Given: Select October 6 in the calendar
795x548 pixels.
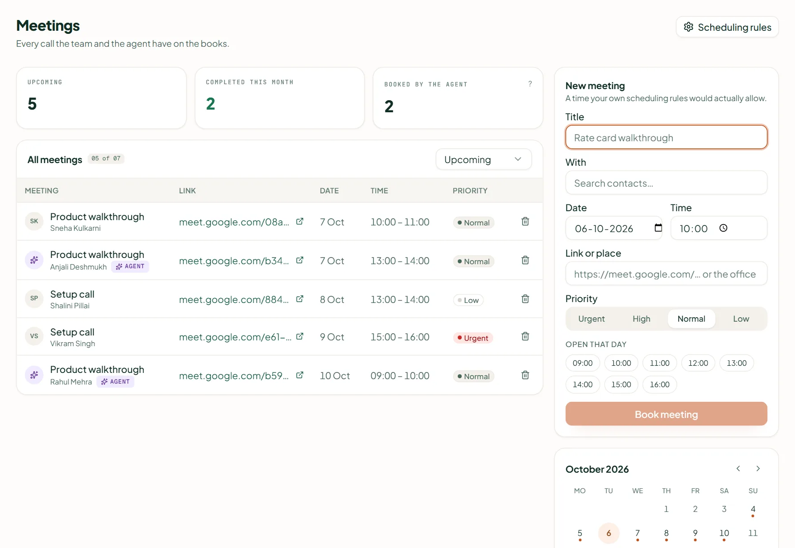Looking at the screenshot, I should 609,533.
